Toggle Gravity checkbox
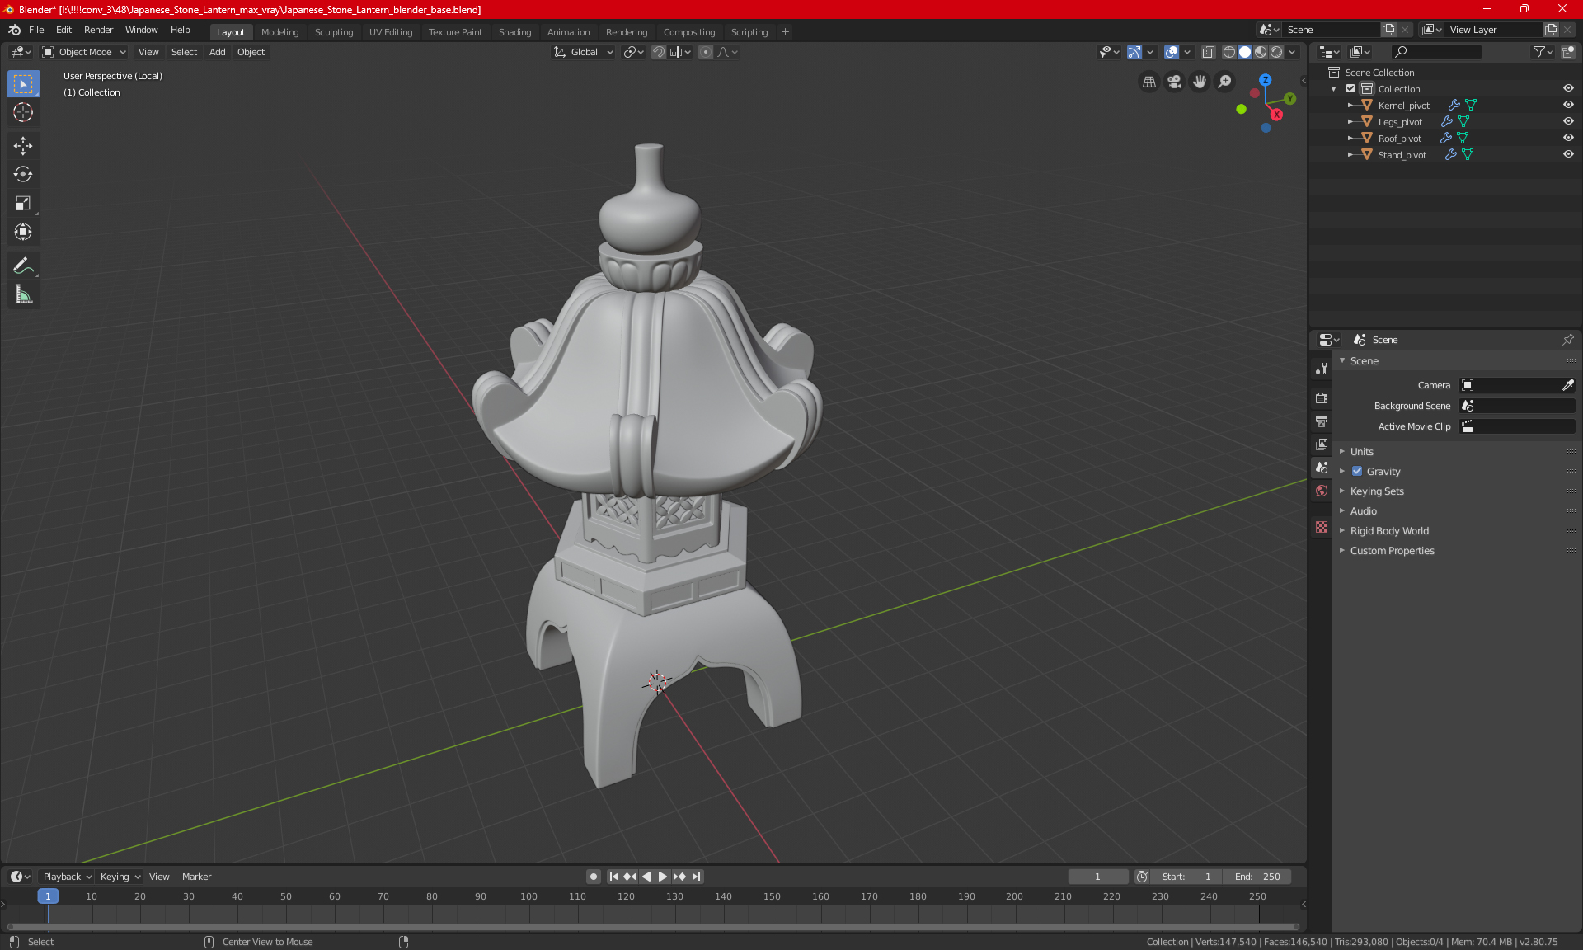 coord(1357,472)
